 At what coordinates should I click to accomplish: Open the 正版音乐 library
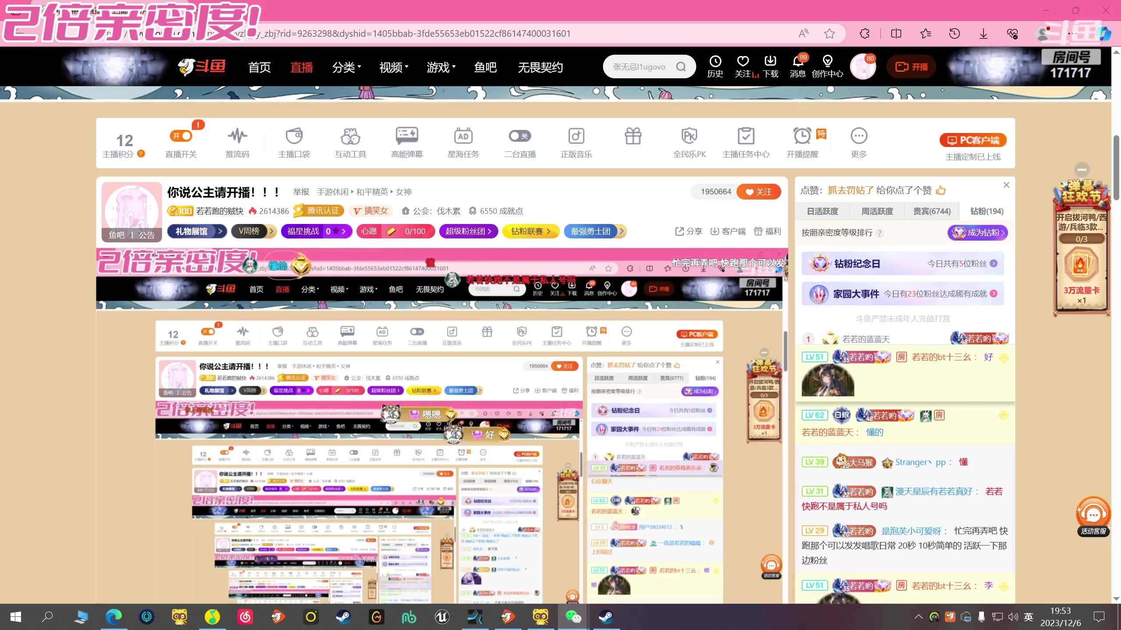click(x=576, y=142)
